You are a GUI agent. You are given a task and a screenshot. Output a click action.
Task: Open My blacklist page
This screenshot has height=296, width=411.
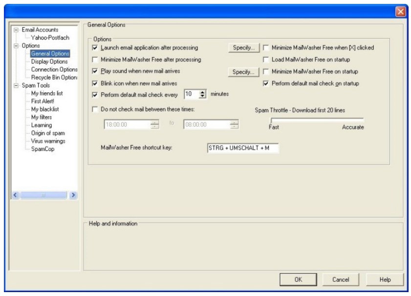coord(45,109)
